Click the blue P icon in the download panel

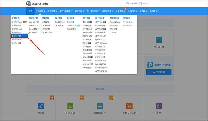150,65
